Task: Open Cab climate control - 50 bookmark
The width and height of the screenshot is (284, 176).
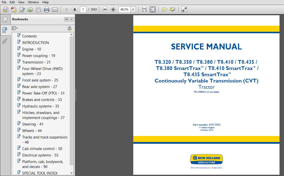Action: tap(42, 149)
